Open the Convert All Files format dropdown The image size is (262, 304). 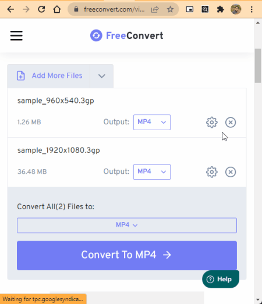pos(127,226)
